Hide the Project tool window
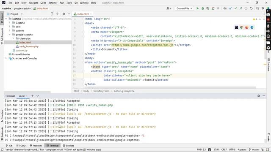271x152 pixels. [x=69, y=14]
